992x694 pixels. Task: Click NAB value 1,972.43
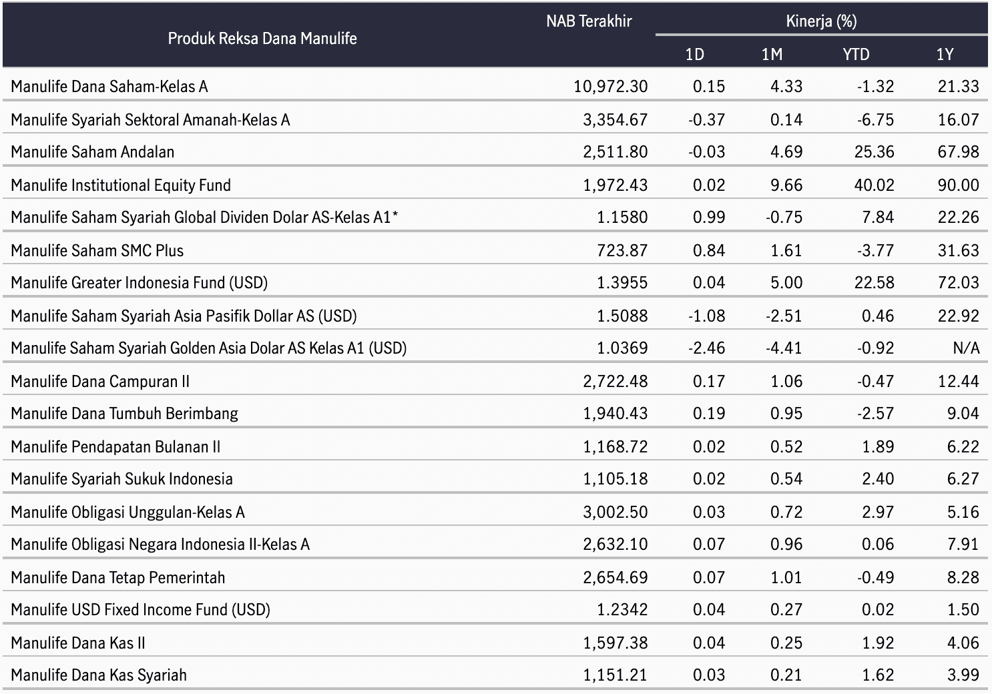(x=615, y=185)
